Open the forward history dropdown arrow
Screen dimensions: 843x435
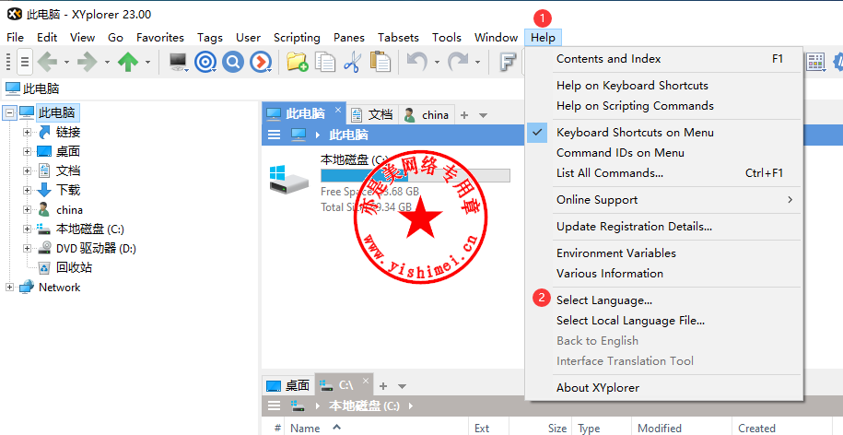click(107, 63)
